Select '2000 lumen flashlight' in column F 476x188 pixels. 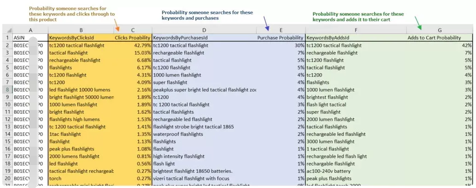pyautogui.click(x=356, y=119)
